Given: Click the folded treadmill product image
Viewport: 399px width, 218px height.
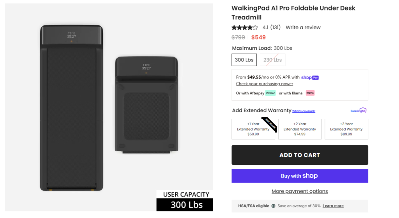Looking at the screenshot, I should pos(146,104).
